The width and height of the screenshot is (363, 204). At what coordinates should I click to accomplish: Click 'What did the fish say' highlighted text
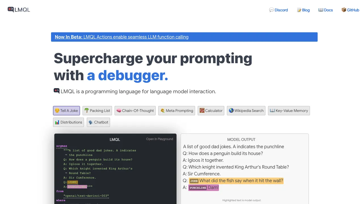[241, 180]
